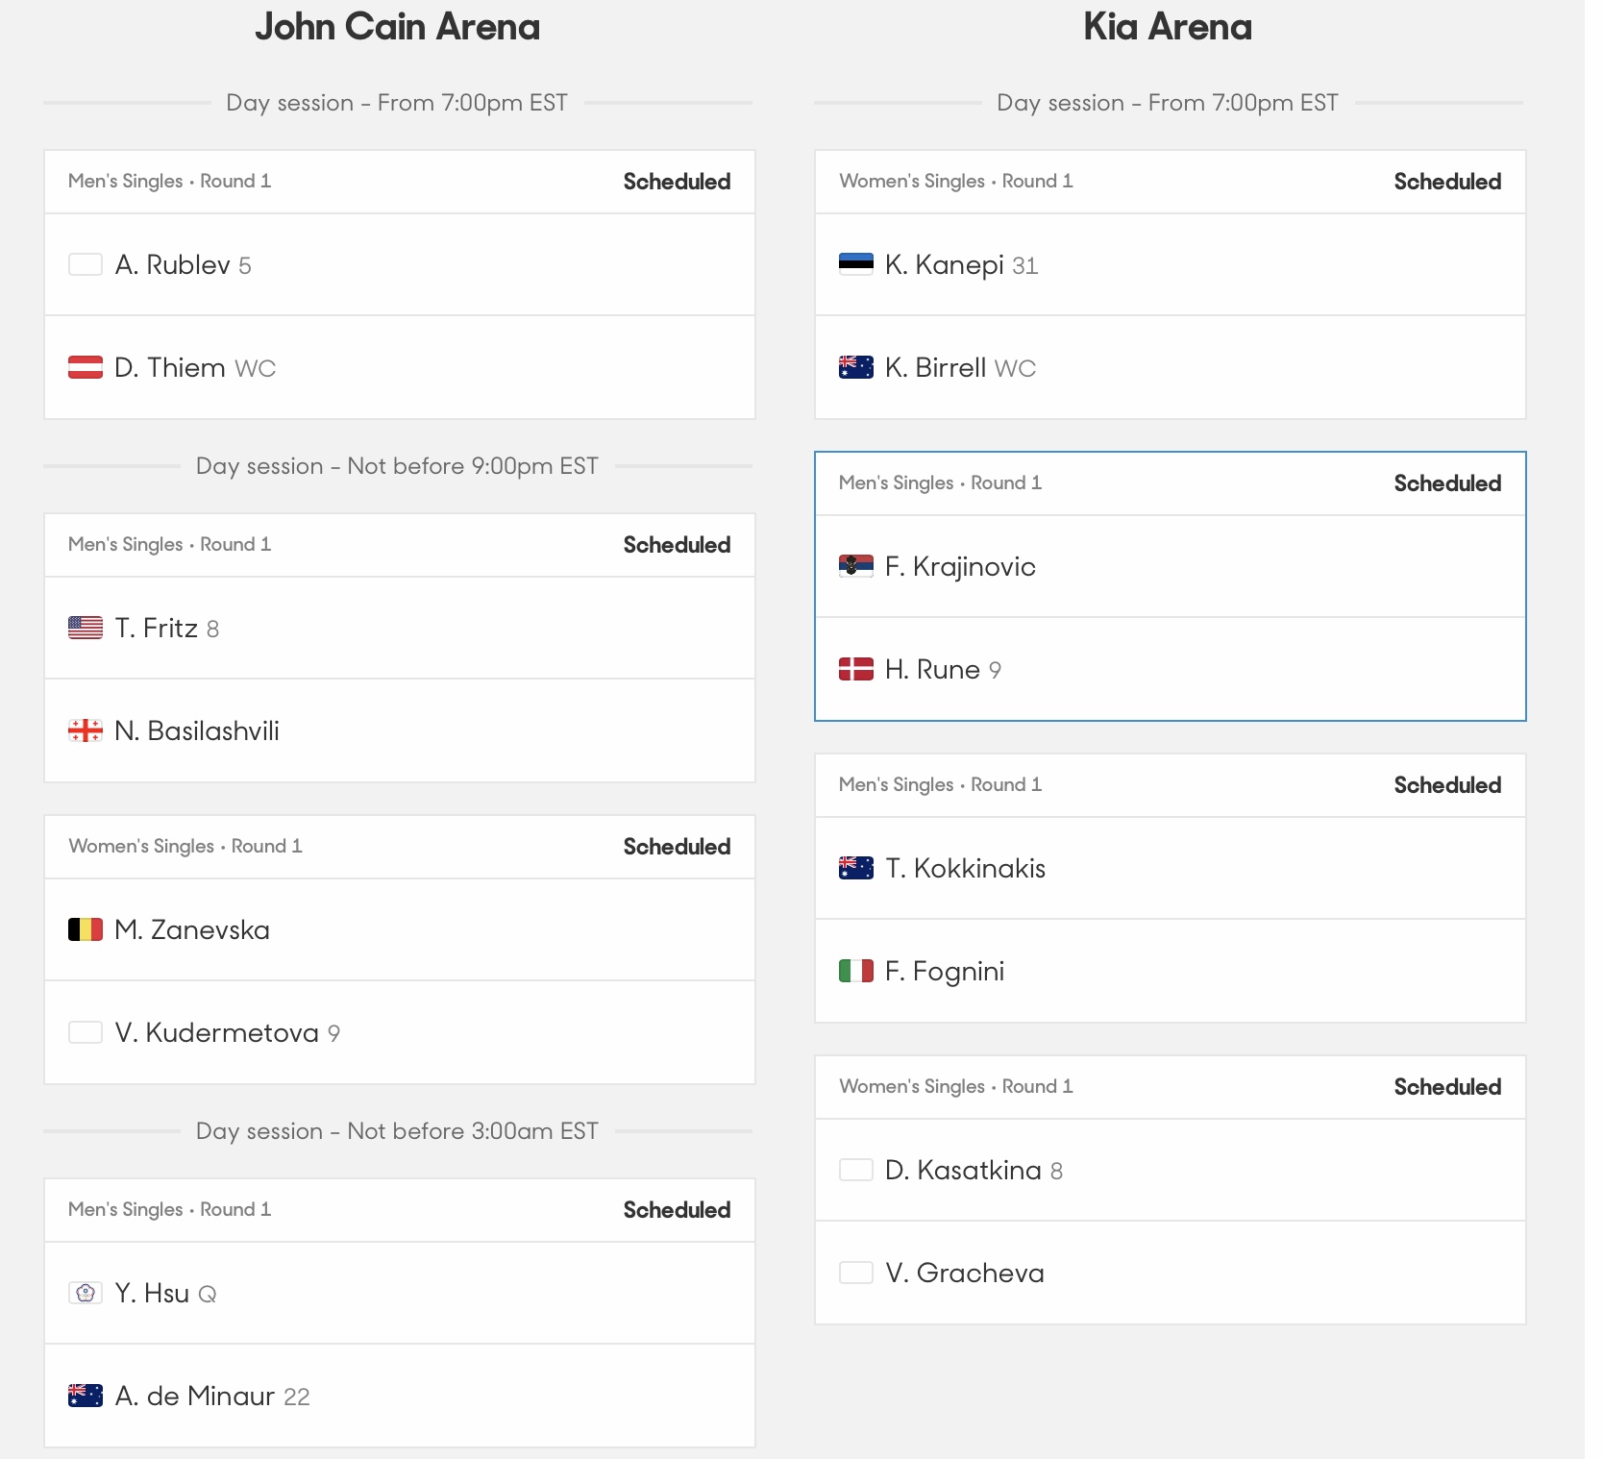Viewport: 1603px width, 1459px height.
Task: Open A. Rublev player entry
Action: 400,264
